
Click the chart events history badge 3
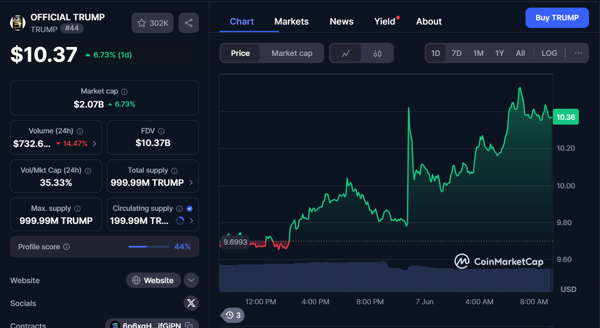point(233,315)
